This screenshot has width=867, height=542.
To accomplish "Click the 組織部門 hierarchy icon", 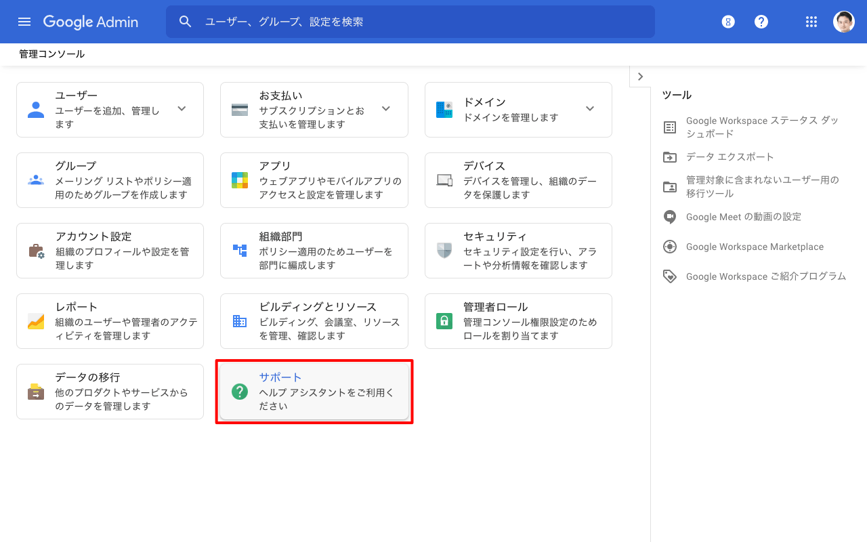I will click(x=240, y=251).
